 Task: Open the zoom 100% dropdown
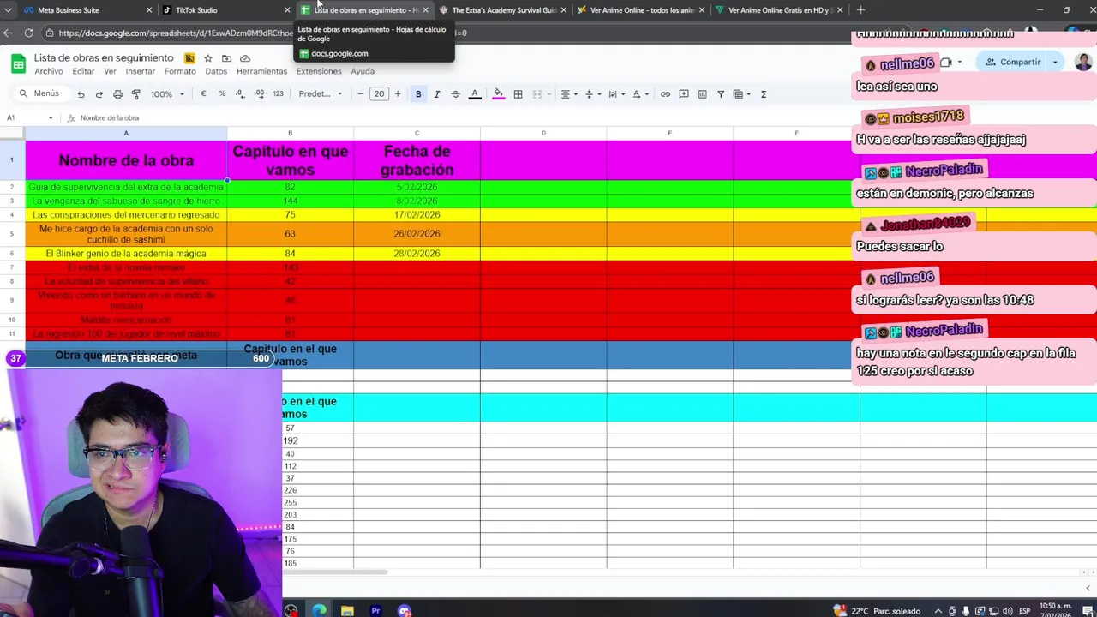(x=167, y=94)
